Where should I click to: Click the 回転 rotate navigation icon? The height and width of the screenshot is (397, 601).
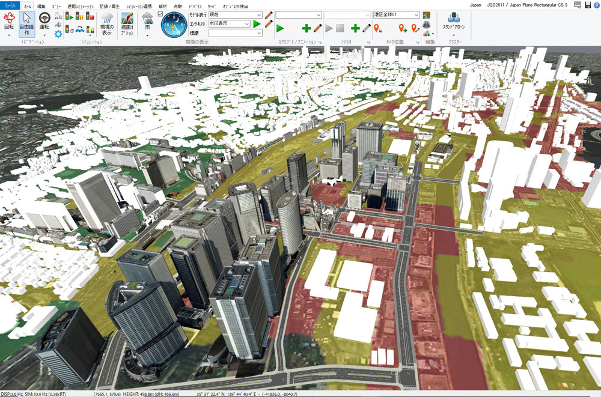pyautogui.click(x=9, y=23)
